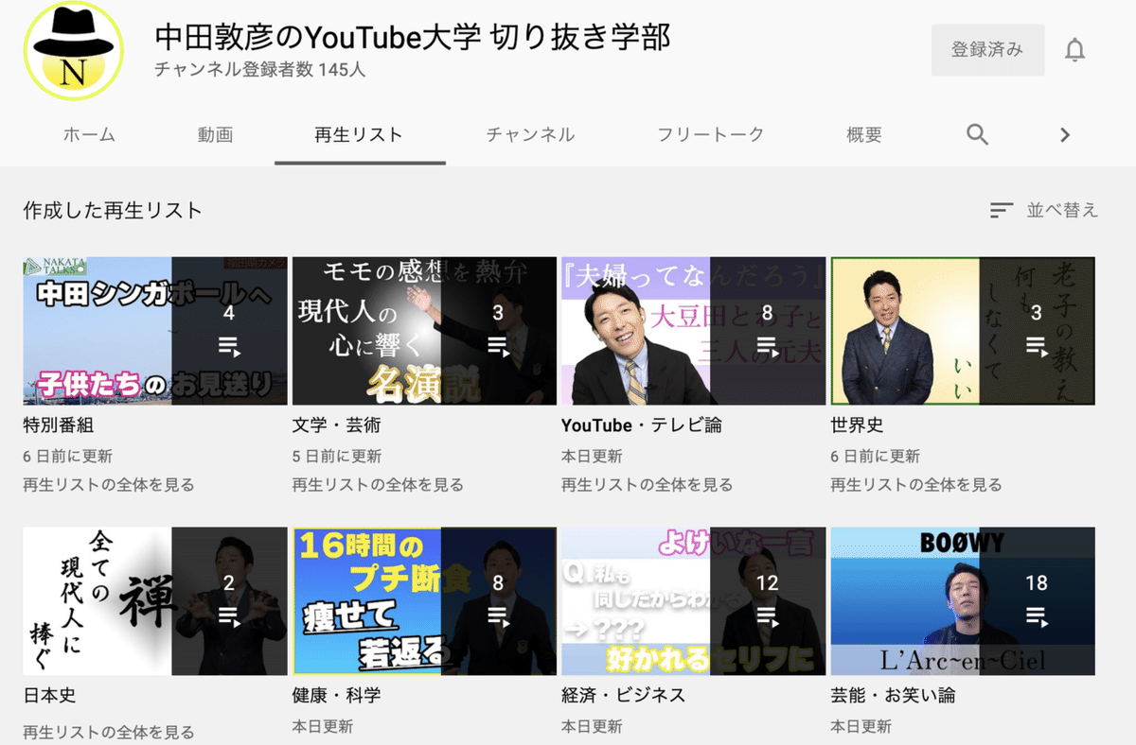
Task: Click the channel name 中田敦彦のYouTube大学 切り抜き学部
Action: coord(412,36)
